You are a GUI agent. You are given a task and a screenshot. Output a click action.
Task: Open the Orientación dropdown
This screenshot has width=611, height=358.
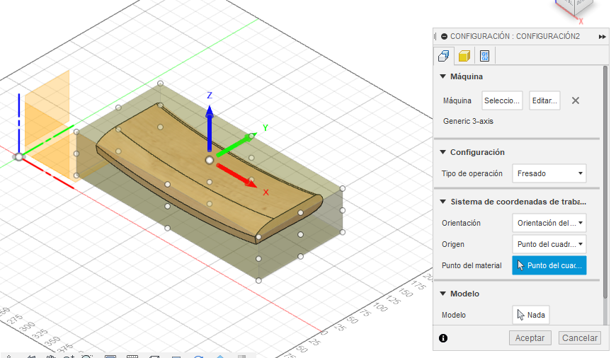pos(549,223)
